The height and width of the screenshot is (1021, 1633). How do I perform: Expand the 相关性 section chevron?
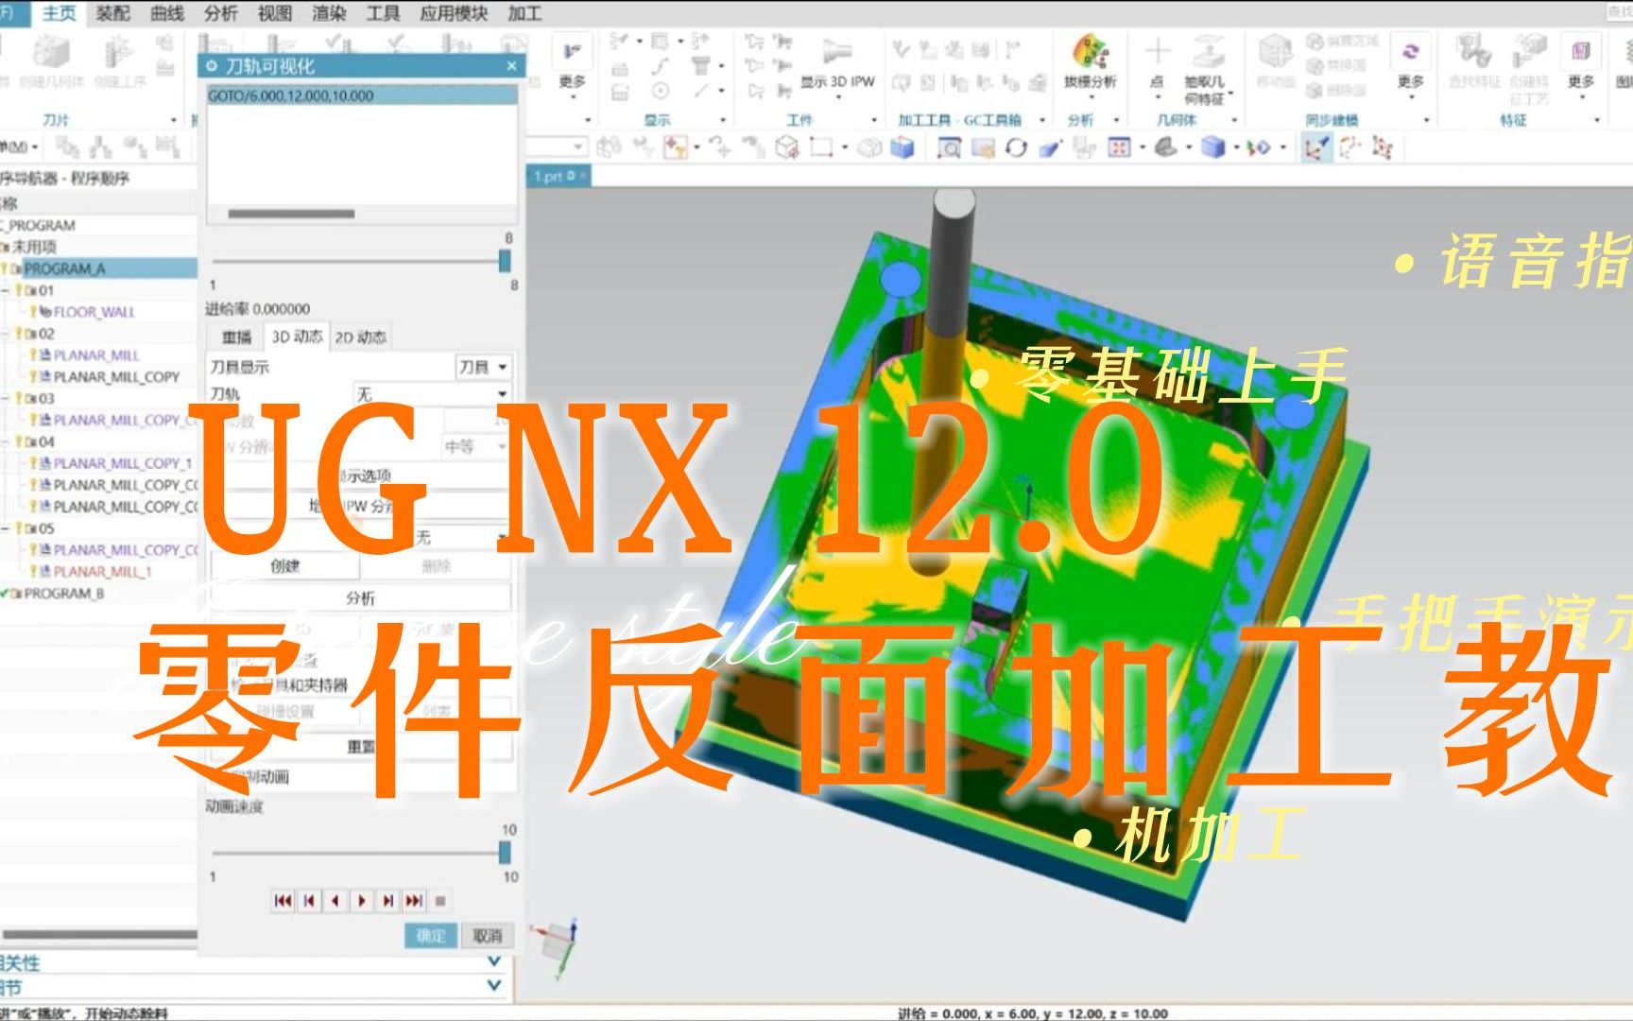click(493, 961)
